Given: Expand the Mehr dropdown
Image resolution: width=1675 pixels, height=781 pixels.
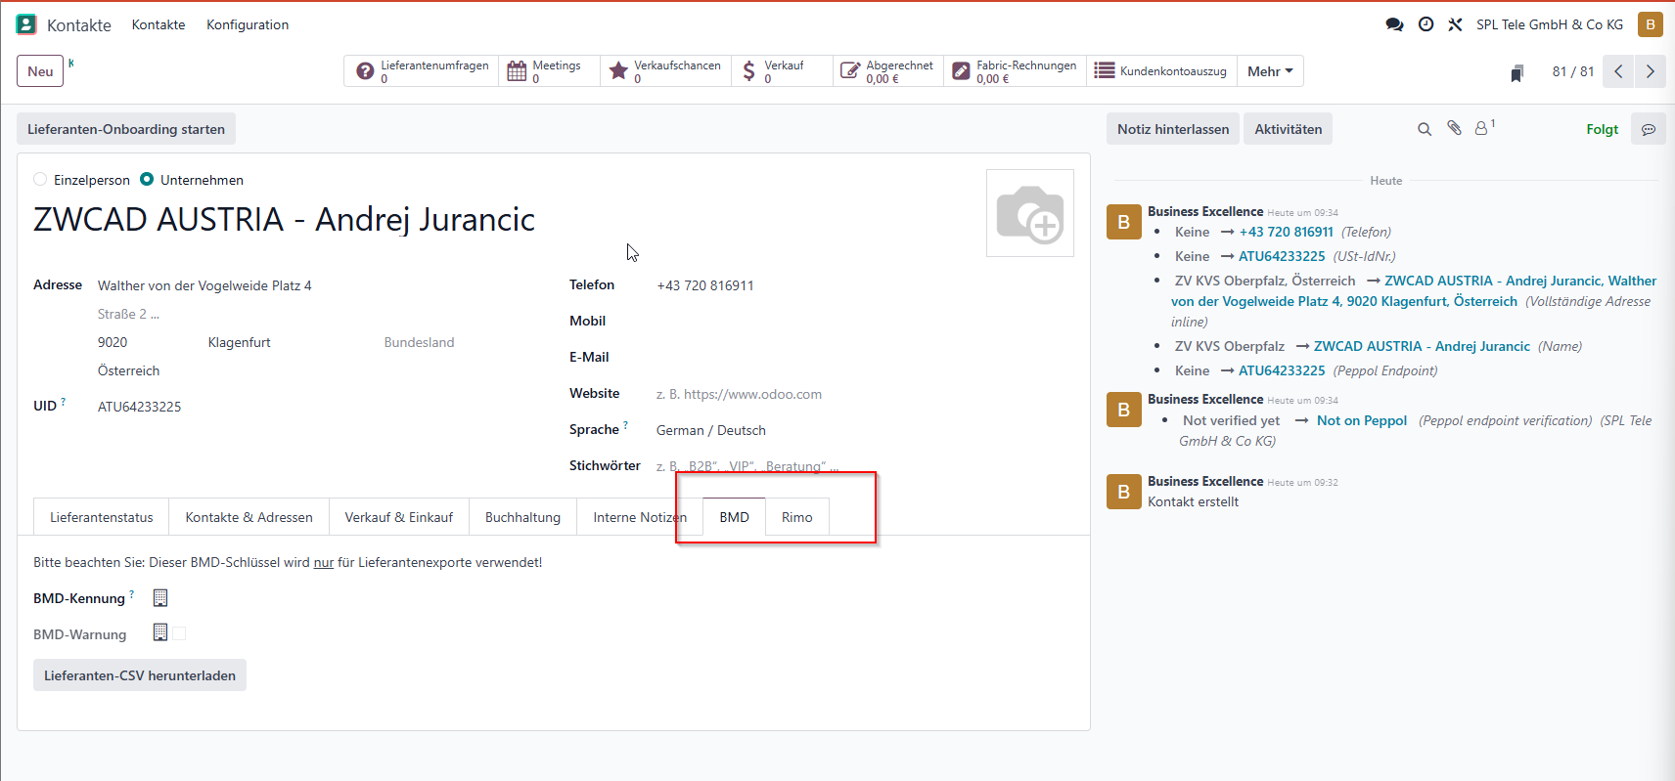Looking at the screenshot, I should tap(1270, 71).
